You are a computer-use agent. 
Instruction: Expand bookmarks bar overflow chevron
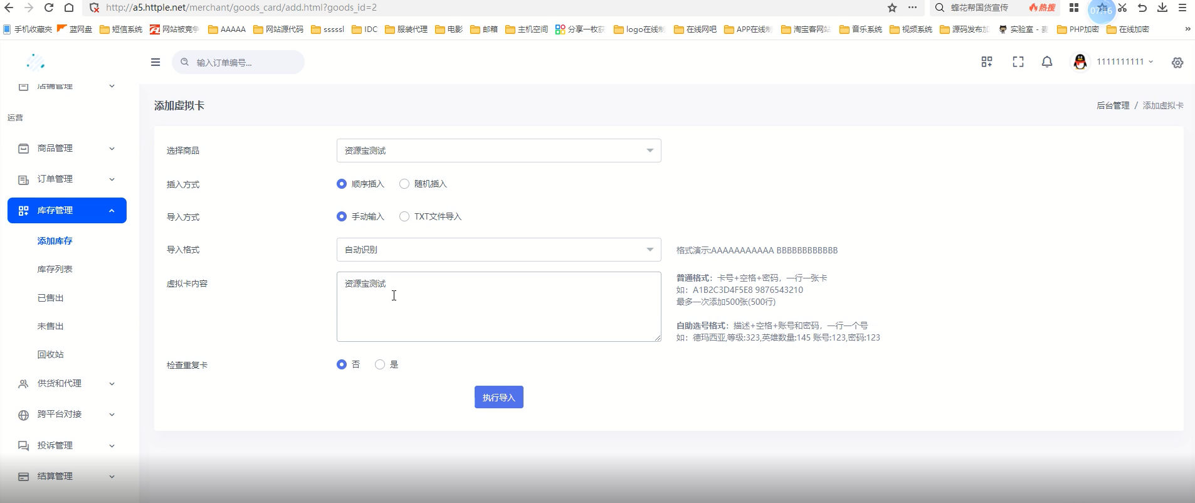click(x=1187, y=29)
